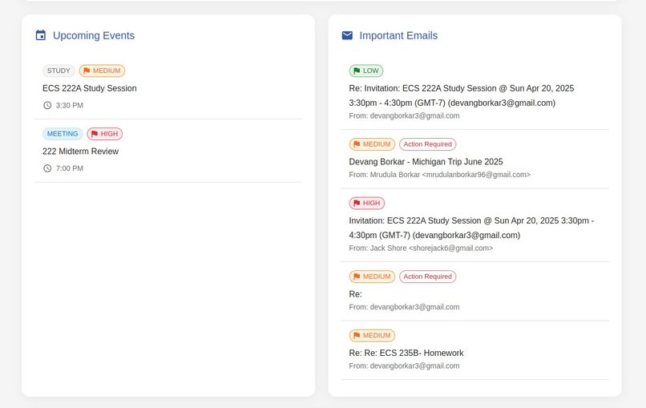Click the clock icon next to 3:30 PM
Viewport: 646px width, 408px height.
coord(47,106)
